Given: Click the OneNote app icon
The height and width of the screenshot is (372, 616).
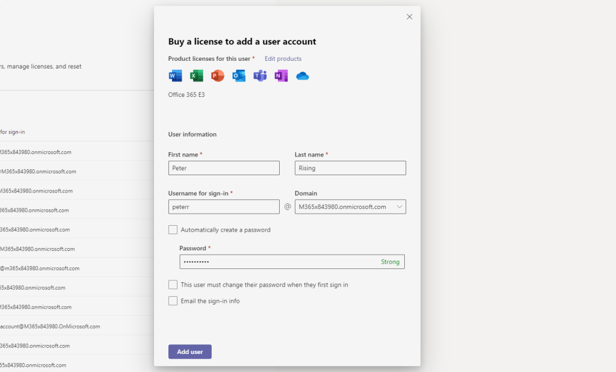Looking at the screenshot, I should 281,76.
